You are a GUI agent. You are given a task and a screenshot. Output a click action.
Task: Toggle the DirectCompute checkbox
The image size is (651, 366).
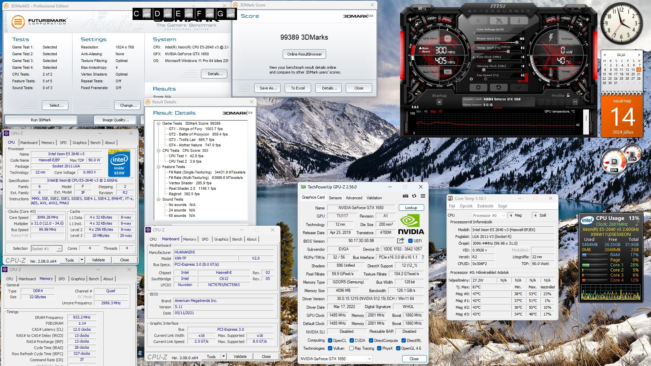371,341
